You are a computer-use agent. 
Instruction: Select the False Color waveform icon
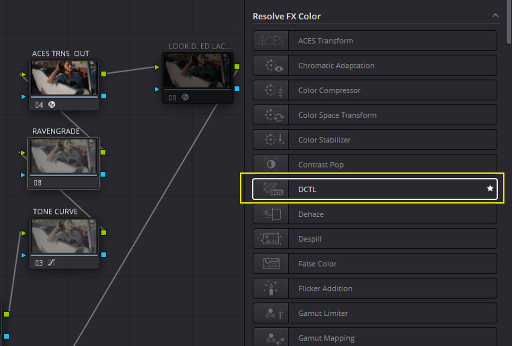(271, 264)
